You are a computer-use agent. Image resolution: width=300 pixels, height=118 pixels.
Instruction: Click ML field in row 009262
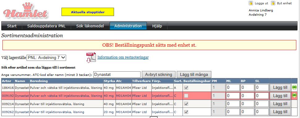pos(233,112)
